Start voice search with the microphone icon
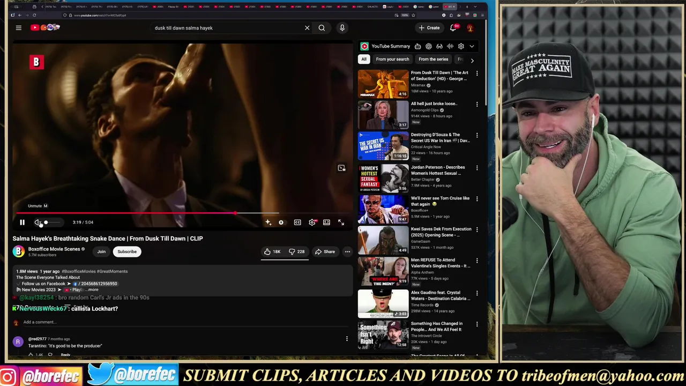The image size is (686, 386). (x=342, y=28)
